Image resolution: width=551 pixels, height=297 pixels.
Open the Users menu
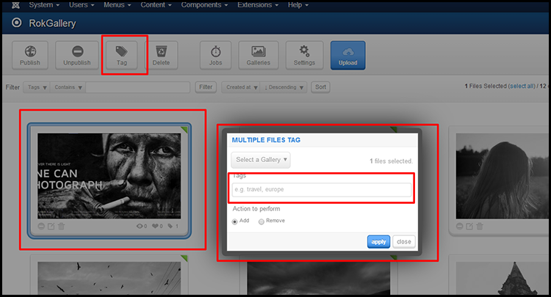point(82,5)
